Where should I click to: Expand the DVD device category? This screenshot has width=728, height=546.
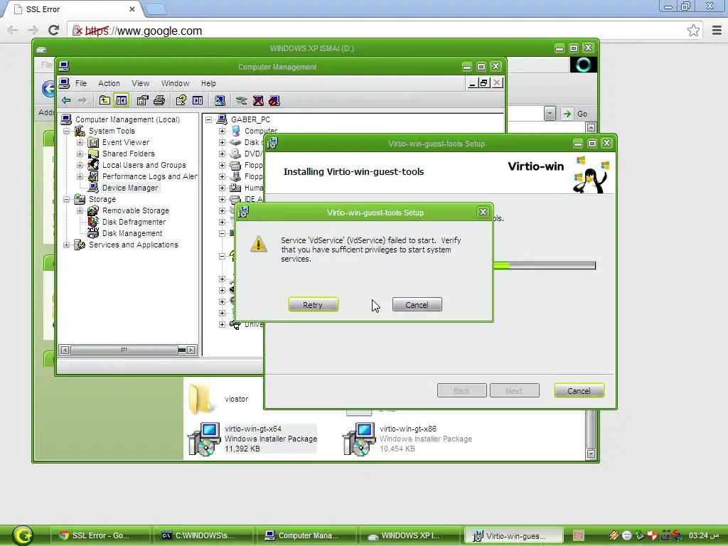coord(222,154)
